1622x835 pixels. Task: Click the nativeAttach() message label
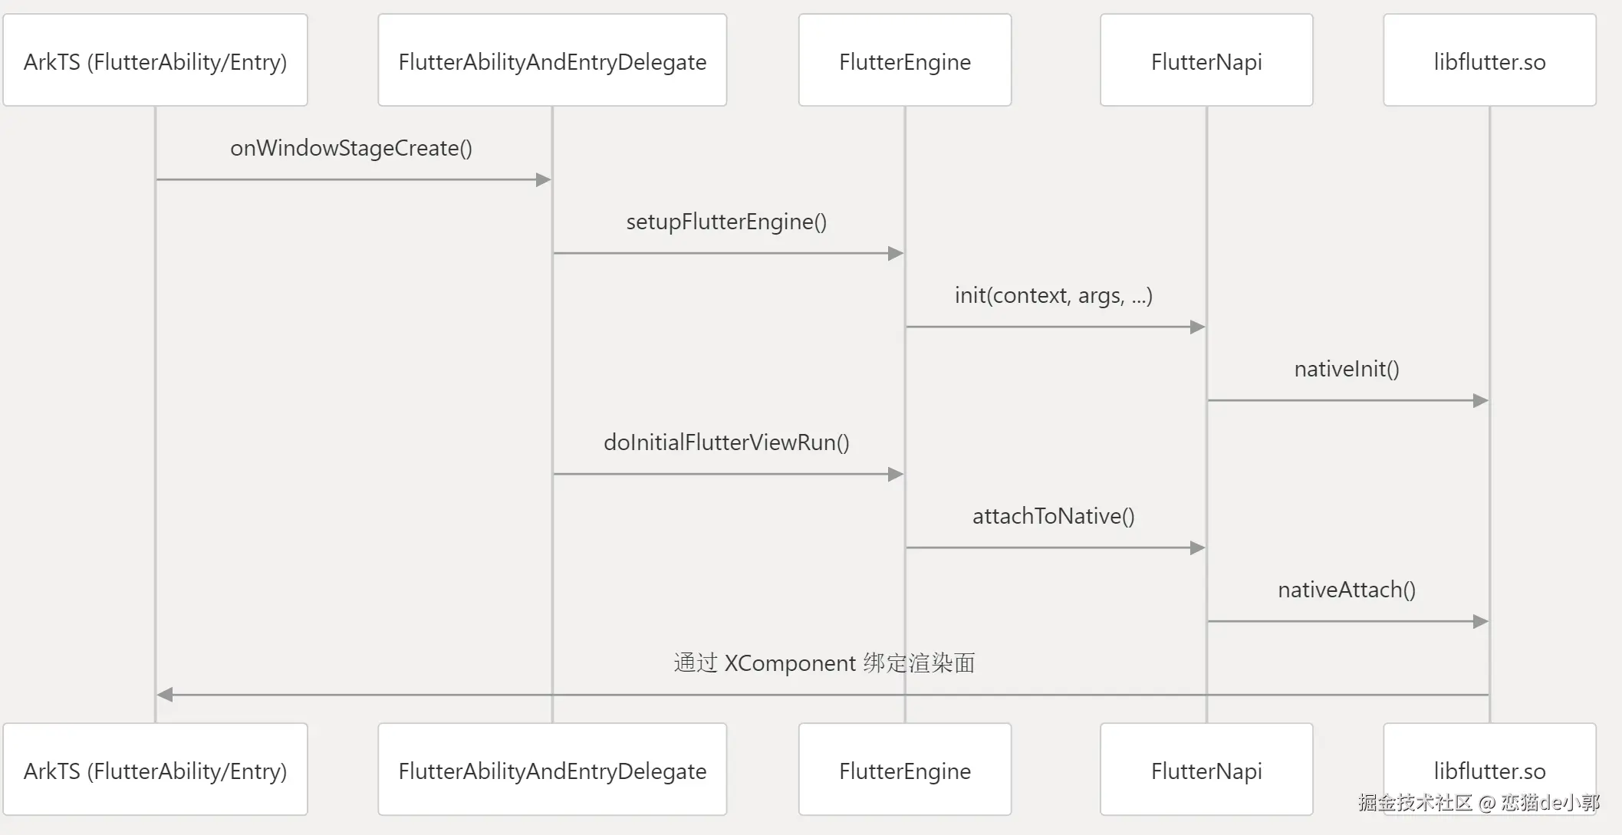point(1347,590)
